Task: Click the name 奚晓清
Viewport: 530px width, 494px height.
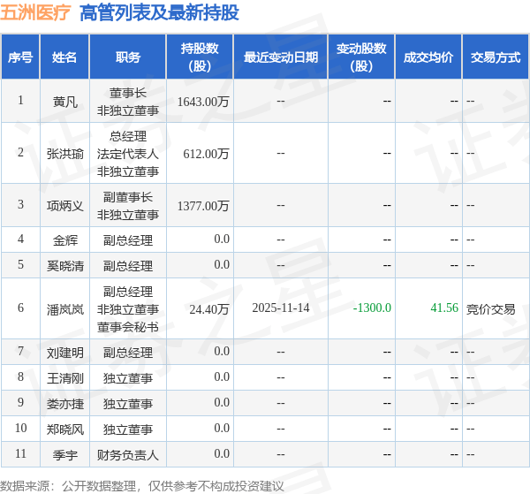Action: click(x=64, y=266)
